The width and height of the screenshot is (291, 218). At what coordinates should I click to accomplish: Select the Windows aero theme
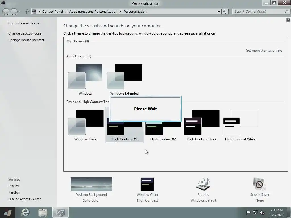pyautogui.click(x=86, y=79)
